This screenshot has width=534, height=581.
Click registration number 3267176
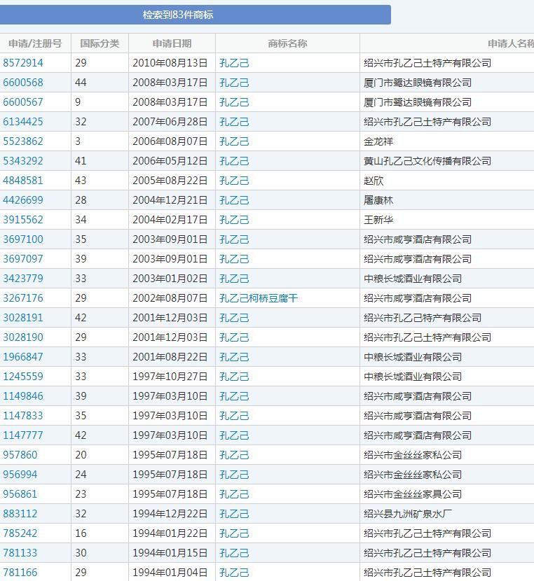pyautogui.click(x=23, y=298)
